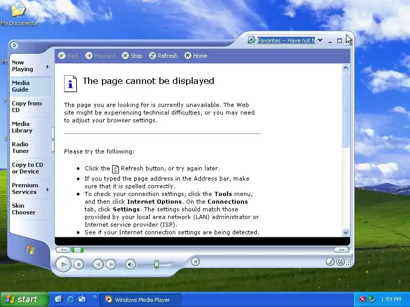Change player color with the brush icon
This screenshot has width=410, height=307.
click(x=330, y=261)
